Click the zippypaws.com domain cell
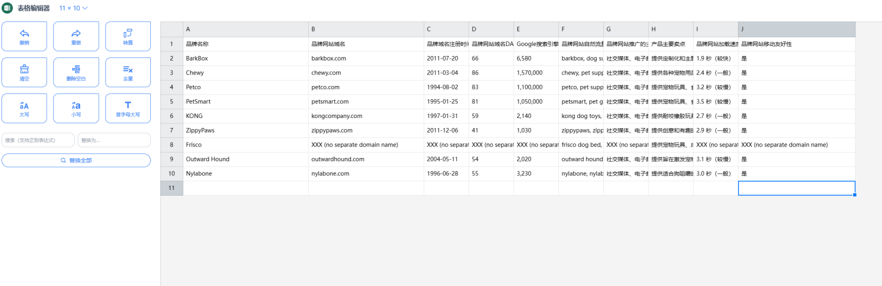The width and height of the screenshot is (882, 286). point(366,130)
